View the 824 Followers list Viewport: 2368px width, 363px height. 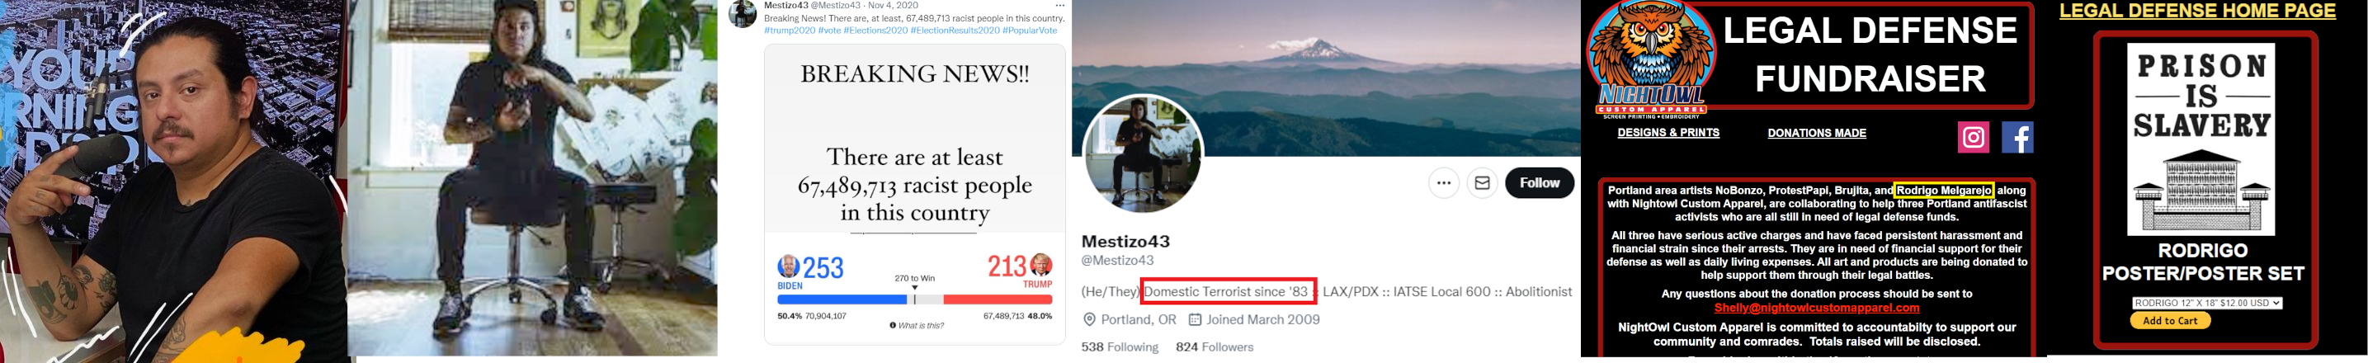tap(1215, 346)
